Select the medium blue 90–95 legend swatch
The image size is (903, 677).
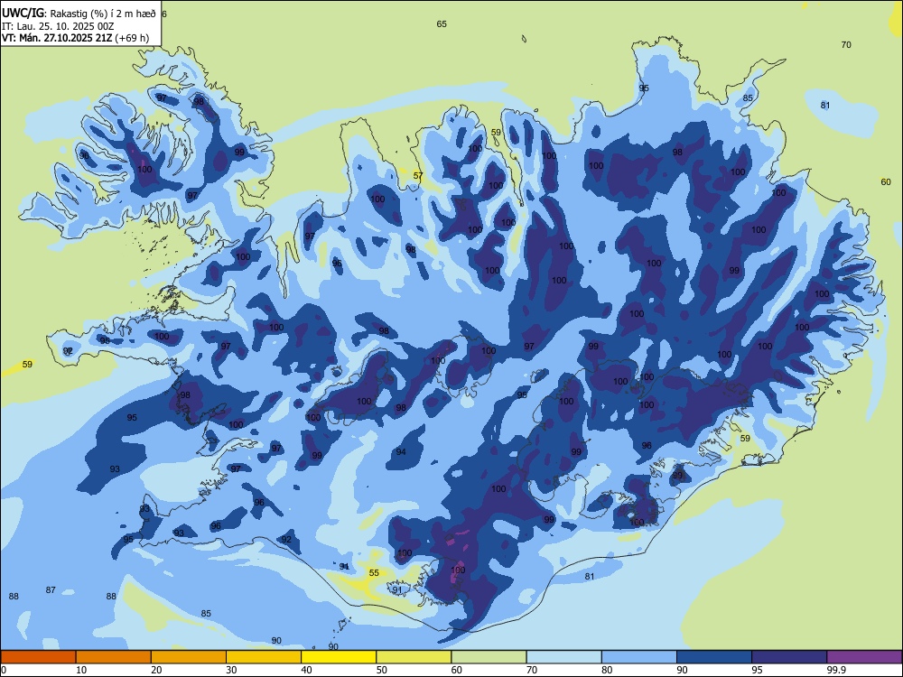click(714, 657)
